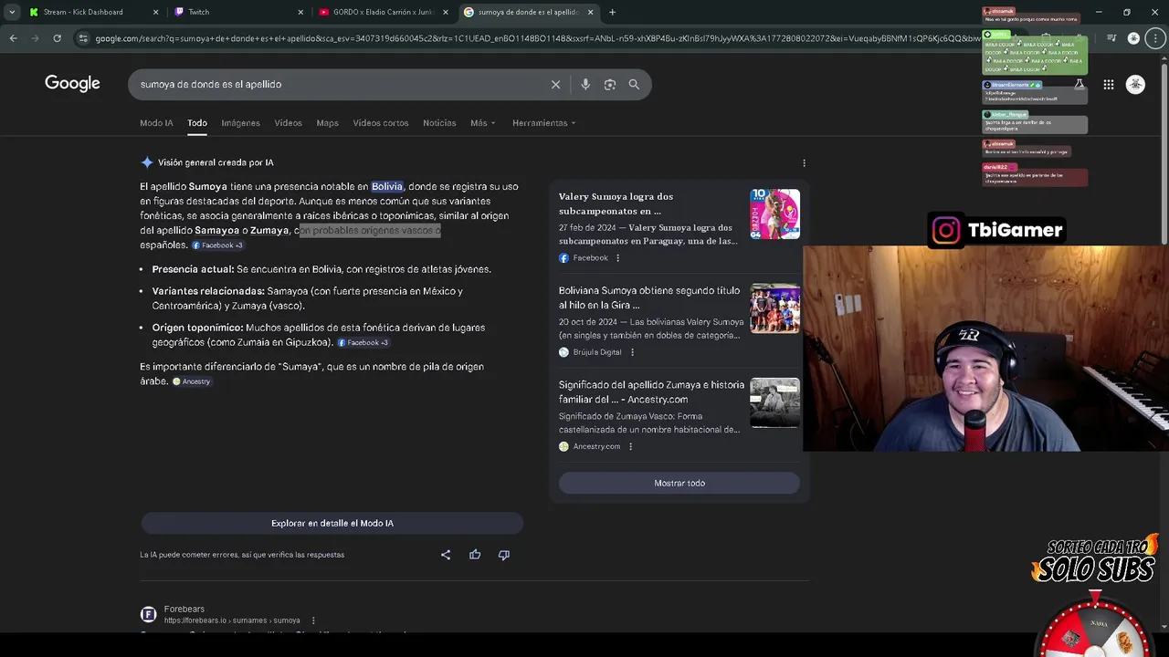Open 'Significado del apellido Zumaya' link

click(x=651, y=391)
